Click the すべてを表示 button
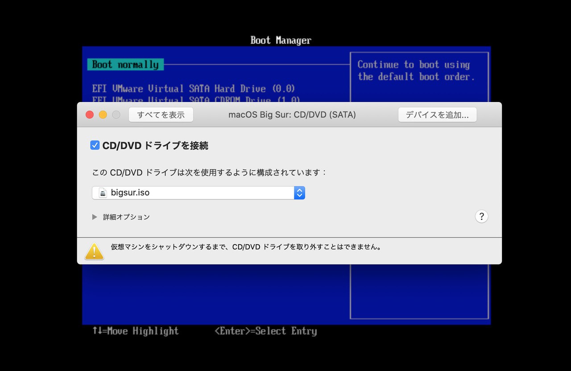Viewport: 571px width, 371px height. pos(161,114)
